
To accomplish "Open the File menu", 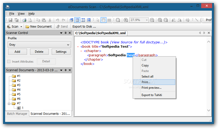I will click(12, 14).
